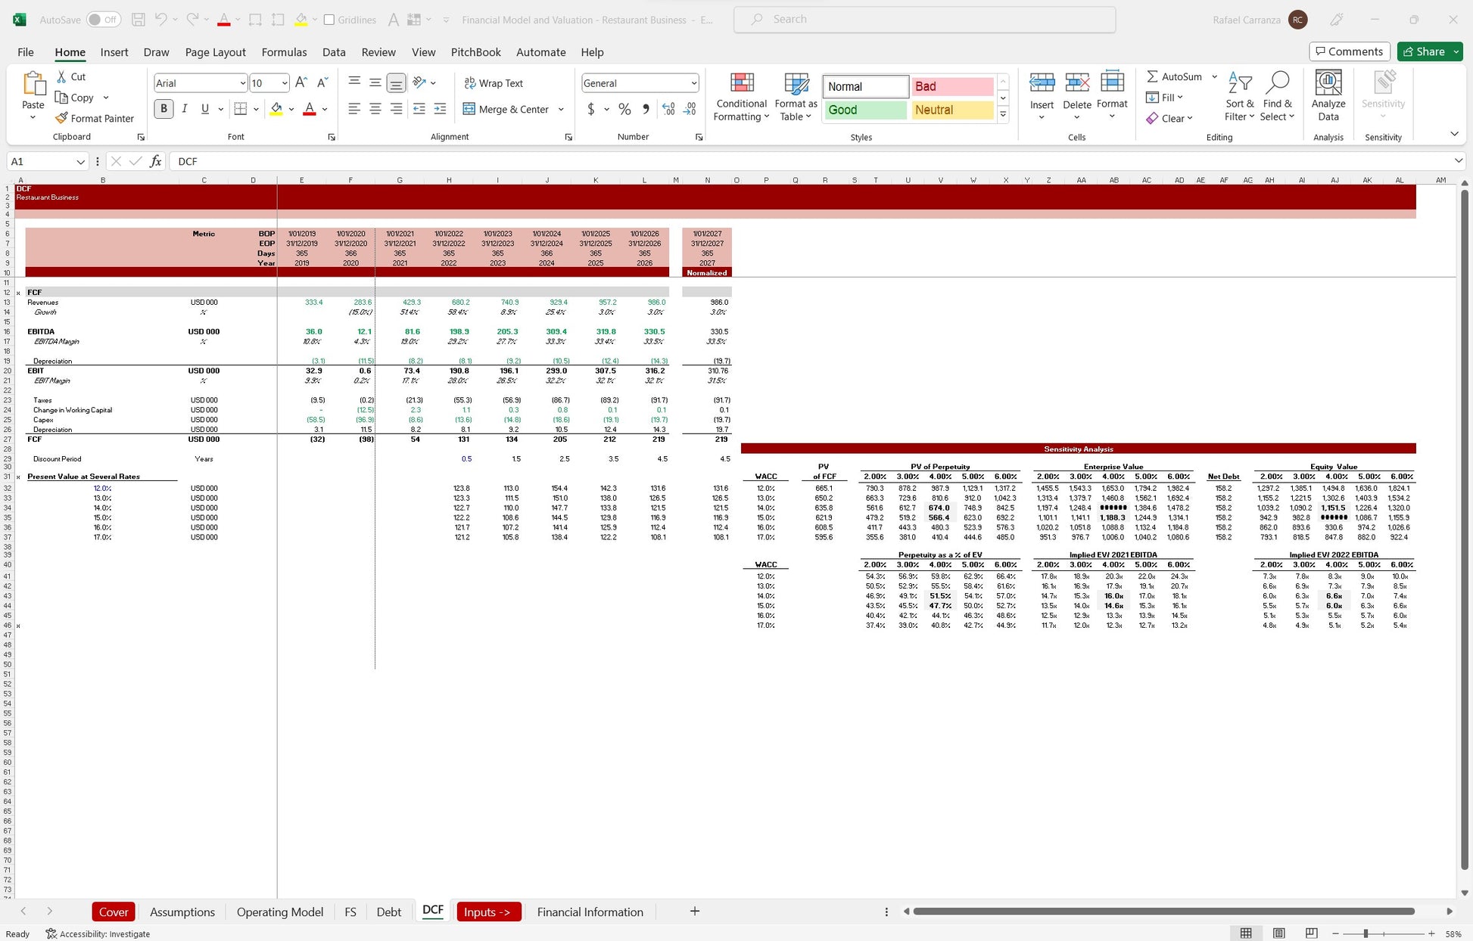Switch to Page Break Preview view

[1312, 933]
